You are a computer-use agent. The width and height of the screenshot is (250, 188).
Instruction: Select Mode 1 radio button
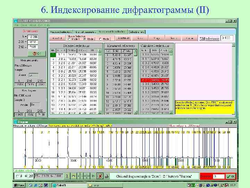(x=69, y=39)
